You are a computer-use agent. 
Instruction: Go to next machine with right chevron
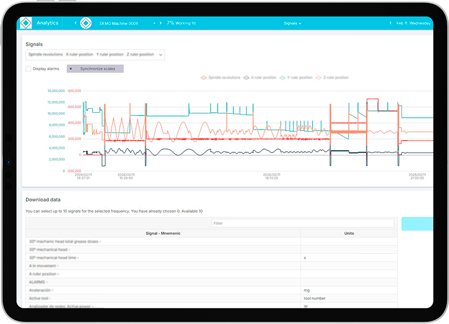click(x=161, y=23)
